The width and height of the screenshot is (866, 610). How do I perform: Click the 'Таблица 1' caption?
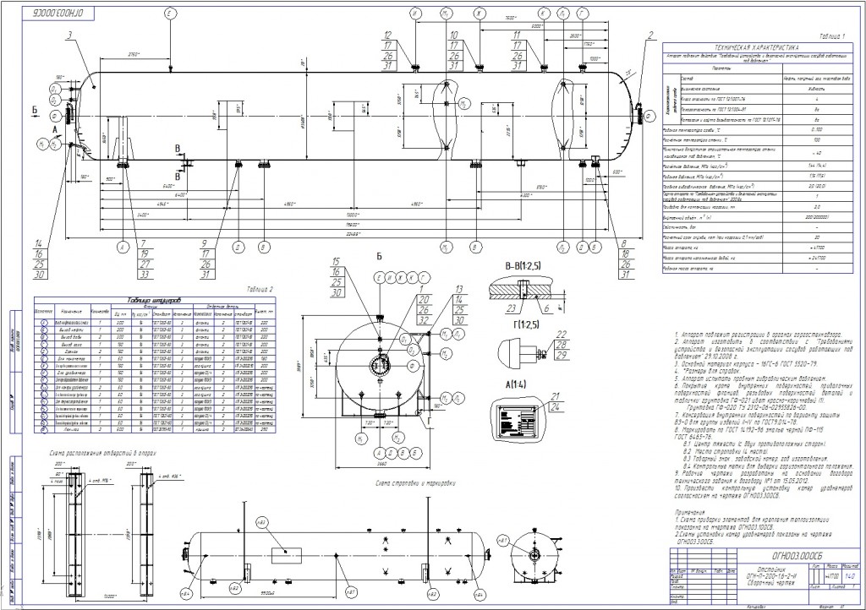(x=831, y=36)
